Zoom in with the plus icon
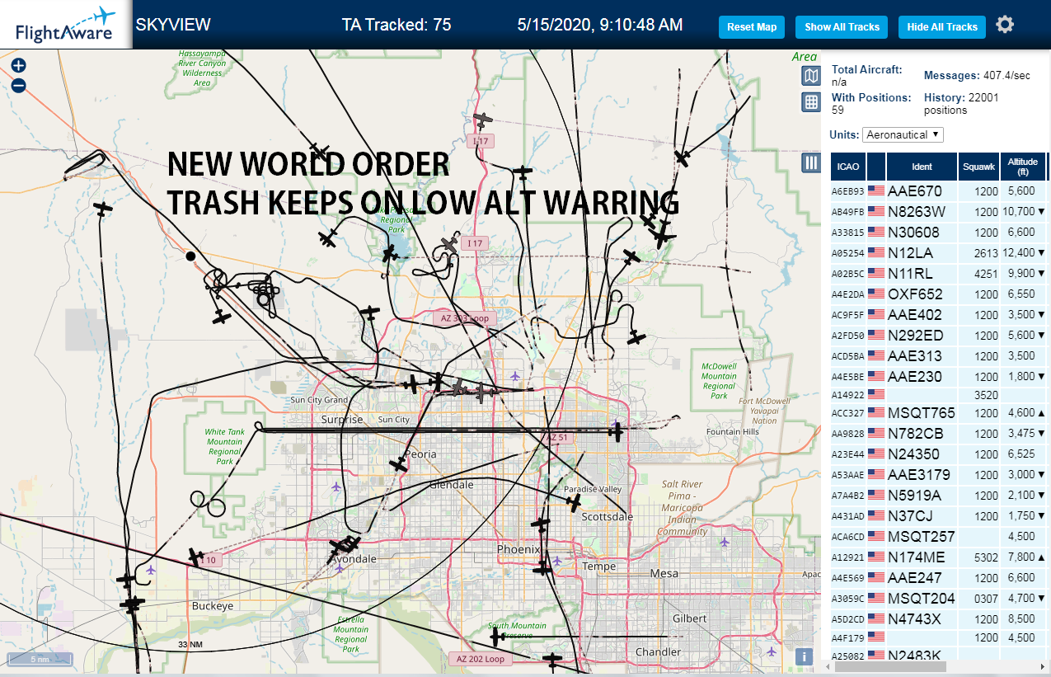 pos(19,65)
